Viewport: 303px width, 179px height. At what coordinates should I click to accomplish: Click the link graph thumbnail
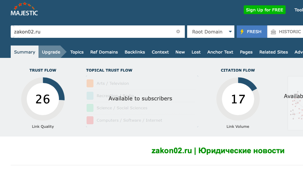click(295, 103)
